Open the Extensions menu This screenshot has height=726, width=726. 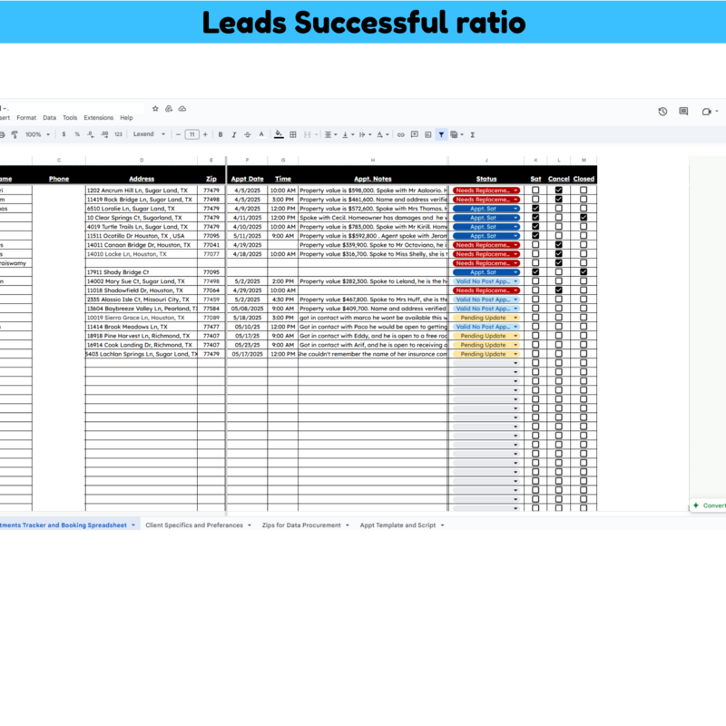[x=97, y=117]
